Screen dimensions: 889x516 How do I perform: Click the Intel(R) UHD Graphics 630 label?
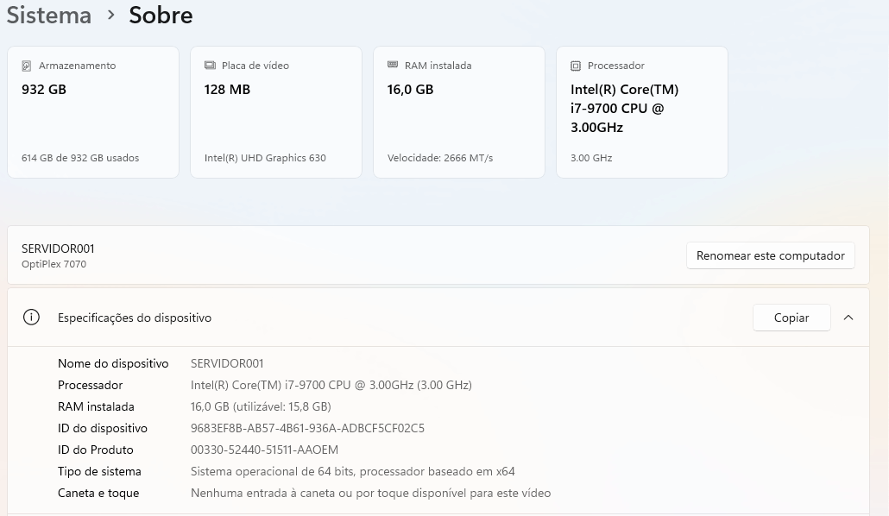click(265, 158)
